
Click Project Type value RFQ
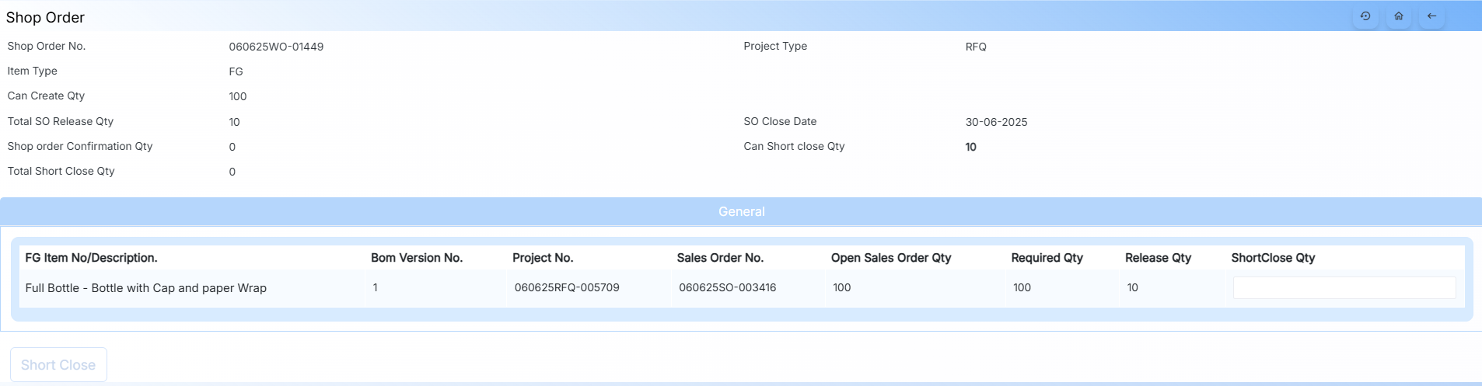(976, 47)
